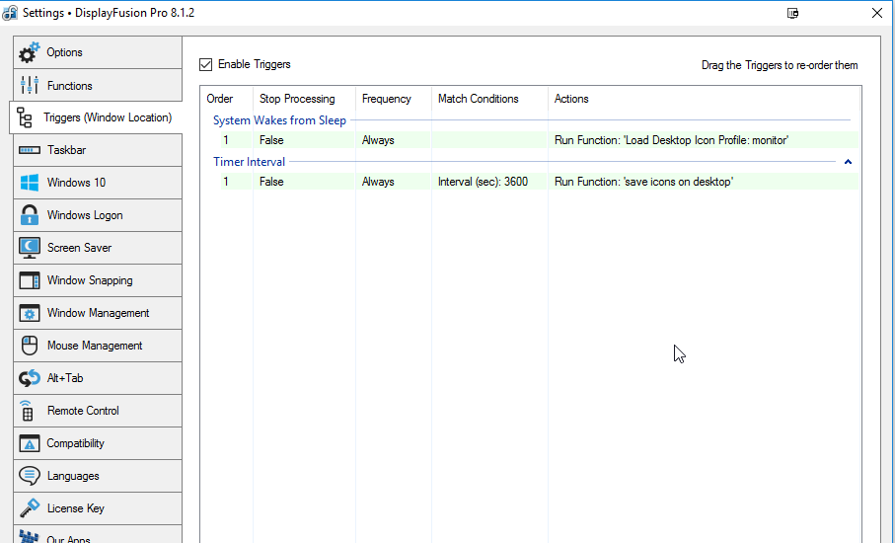The width and height of the screenshot is (895, 543).
Task: Click the Window Snapping icon
Action: (30, 280)
